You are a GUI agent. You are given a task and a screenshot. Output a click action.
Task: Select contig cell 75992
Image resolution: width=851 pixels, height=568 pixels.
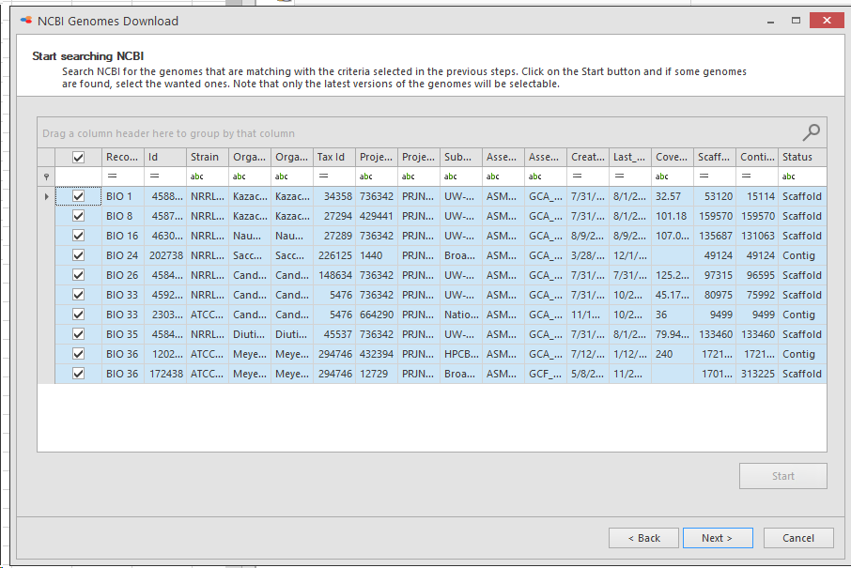(x=757, y=295)
